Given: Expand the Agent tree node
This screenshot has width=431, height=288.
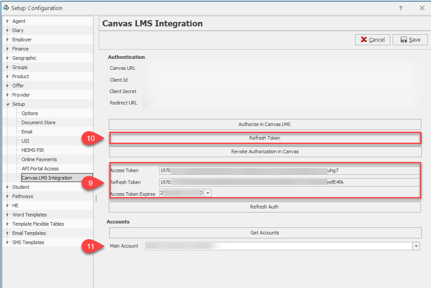Looking at the screenshot, I should [7, 21].
